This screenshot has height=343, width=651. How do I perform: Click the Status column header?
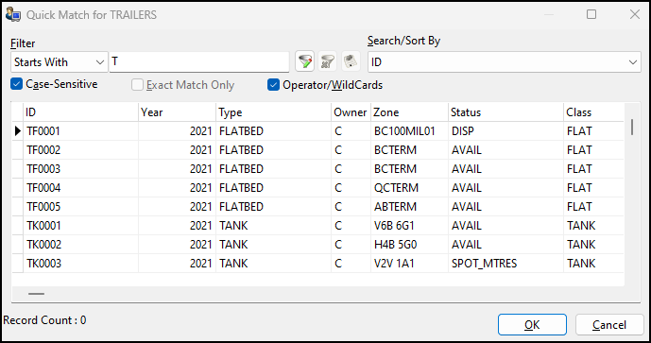(x=506, y=112)
